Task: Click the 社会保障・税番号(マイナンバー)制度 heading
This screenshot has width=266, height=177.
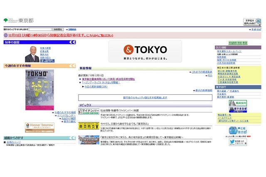Action: coord(120,111)
